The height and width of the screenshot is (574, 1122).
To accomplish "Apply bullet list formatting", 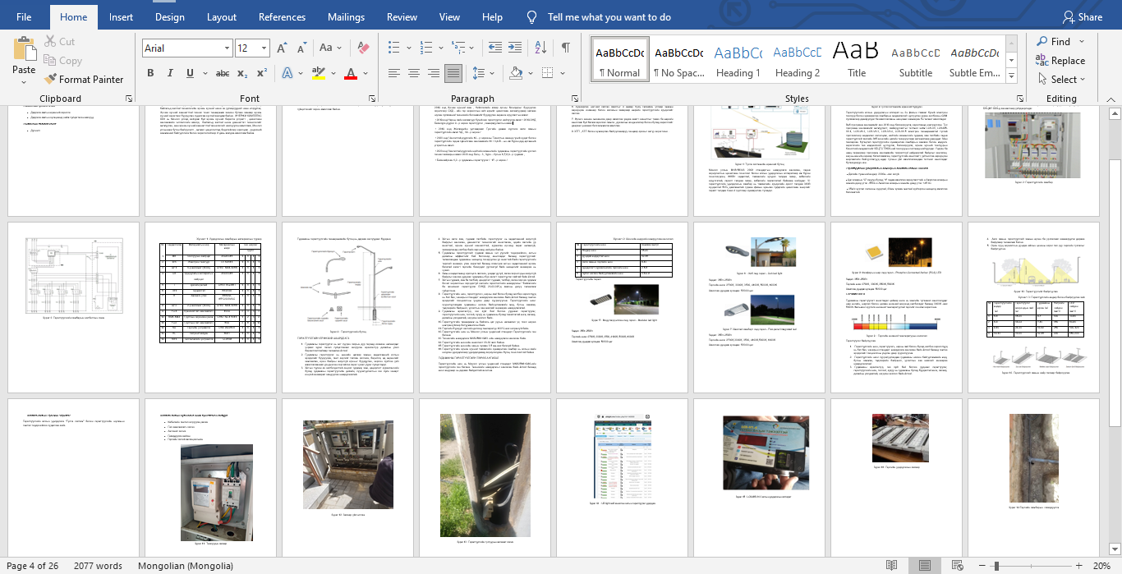I will point(394,48).
